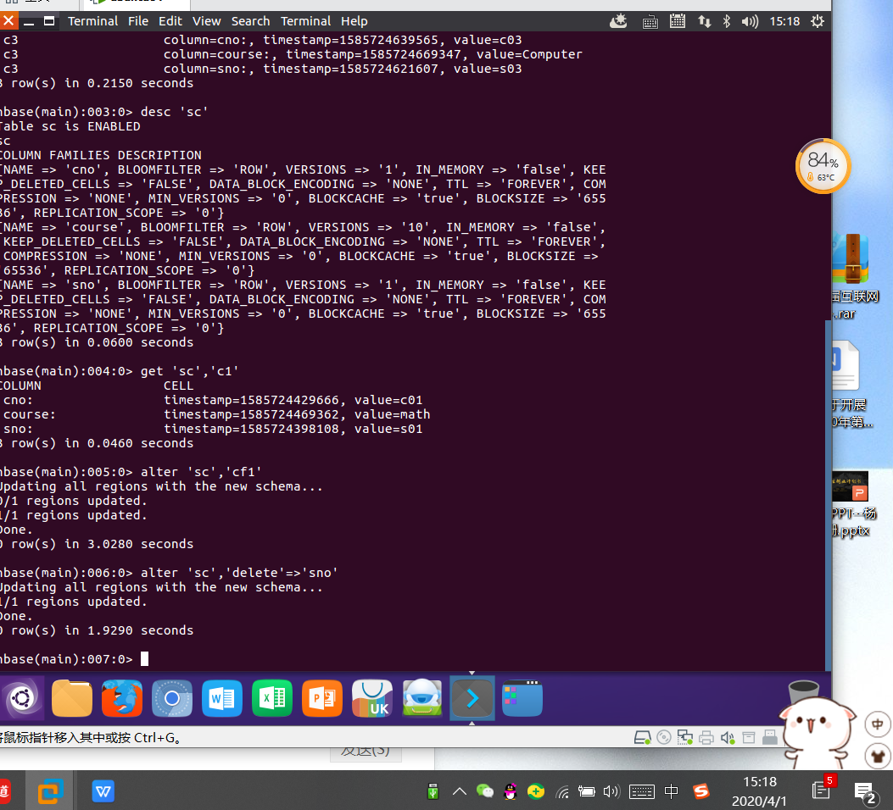Open the Edit menu

[170, 21]
